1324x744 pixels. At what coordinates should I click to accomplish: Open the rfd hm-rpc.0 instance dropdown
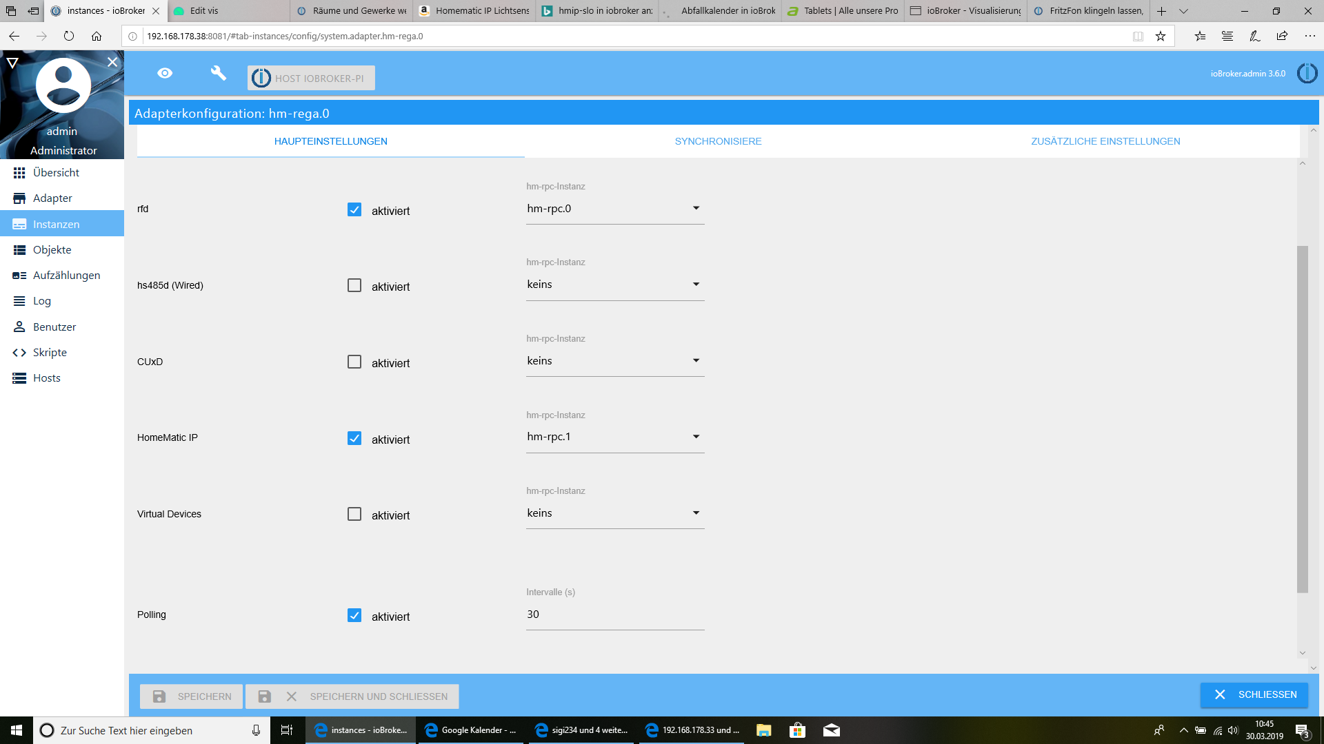pos(614,209)
